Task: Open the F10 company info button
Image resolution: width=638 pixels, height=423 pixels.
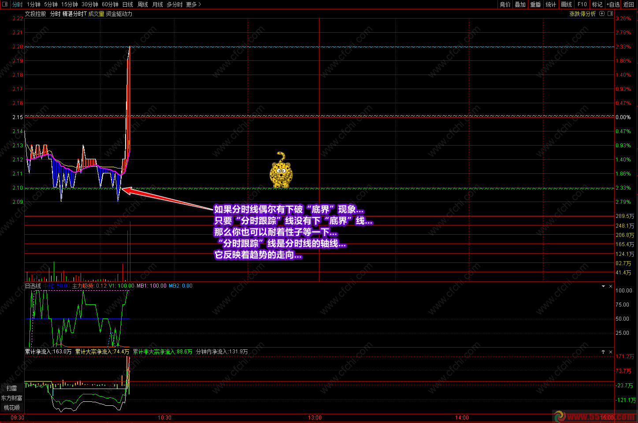Action: coord(582,4)
